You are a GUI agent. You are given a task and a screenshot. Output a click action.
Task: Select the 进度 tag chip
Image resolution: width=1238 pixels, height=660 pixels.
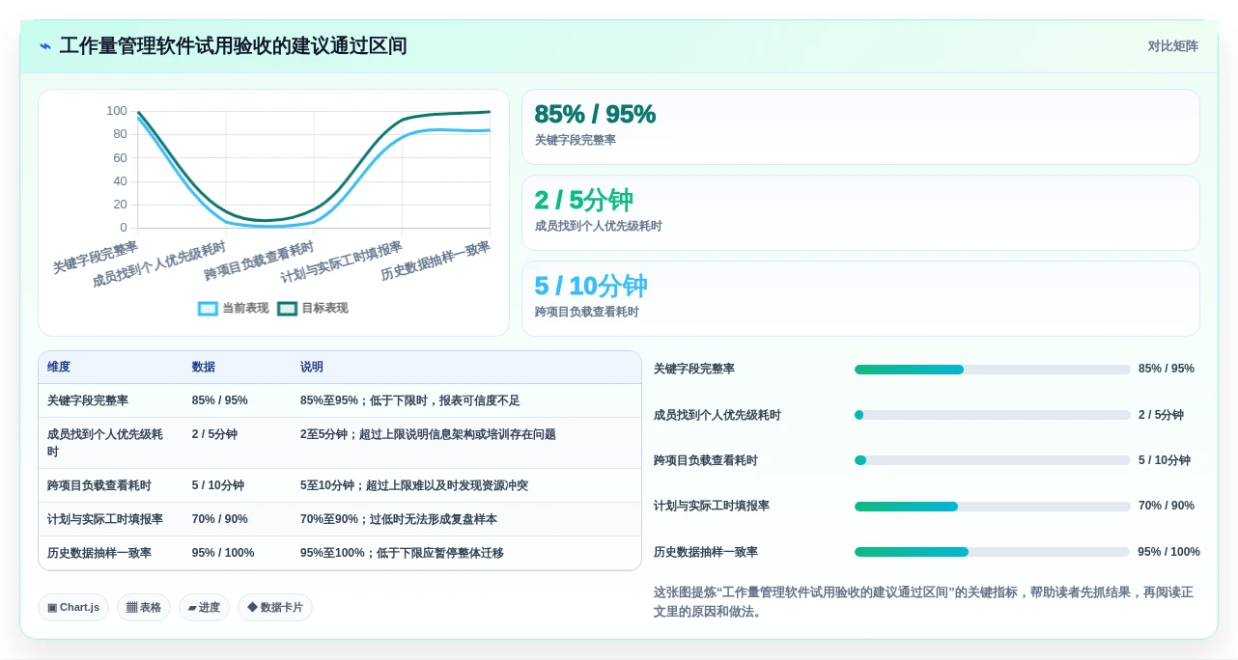tap(204, 608)
